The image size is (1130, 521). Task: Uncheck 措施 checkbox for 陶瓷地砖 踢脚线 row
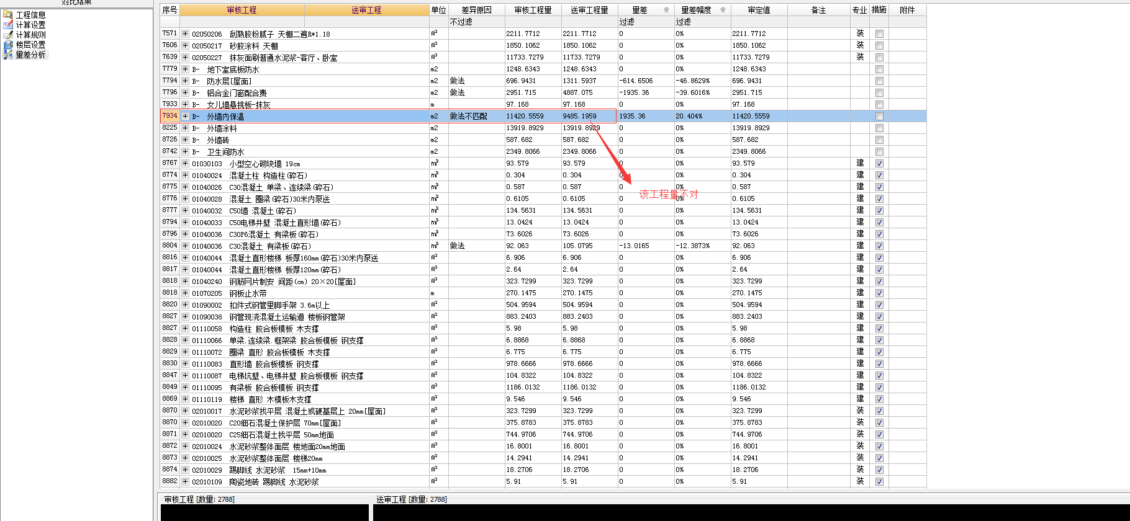tap(879, 482)
